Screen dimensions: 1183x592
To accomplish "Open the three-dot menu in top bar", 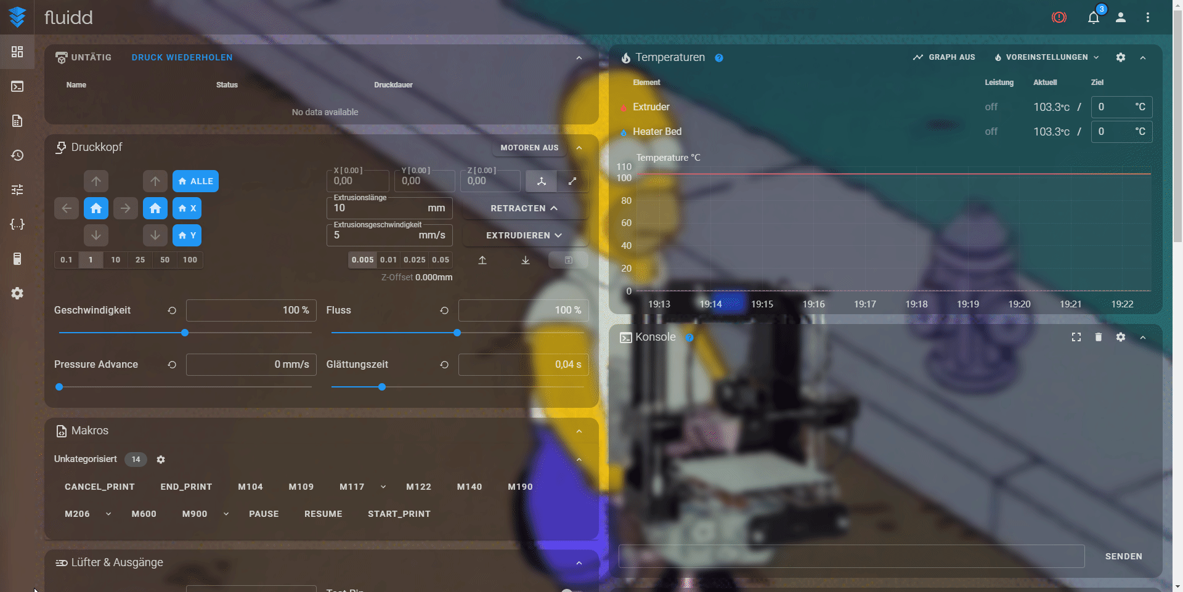I will pyautogui.click(x=1148, y=17).
